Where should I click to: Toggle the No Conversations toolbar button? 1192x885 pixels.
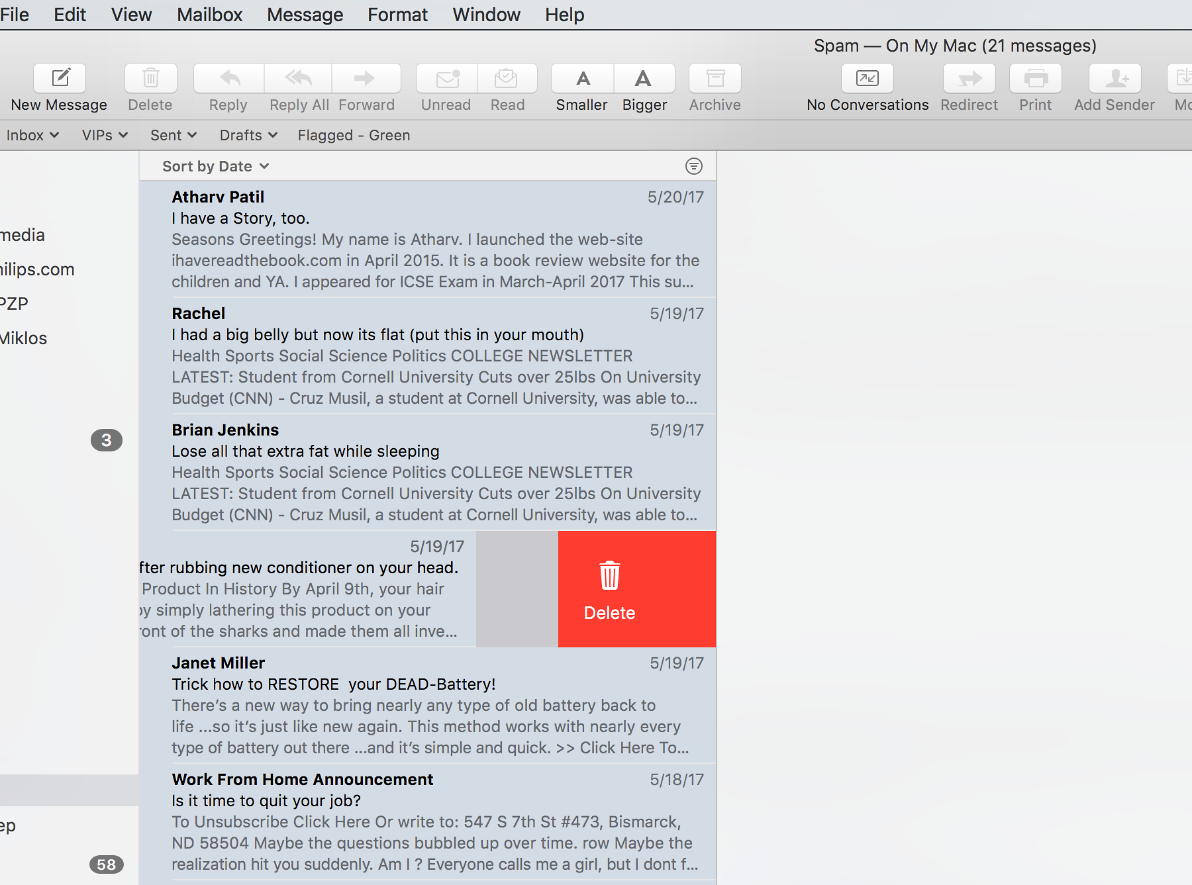[868, 79]
